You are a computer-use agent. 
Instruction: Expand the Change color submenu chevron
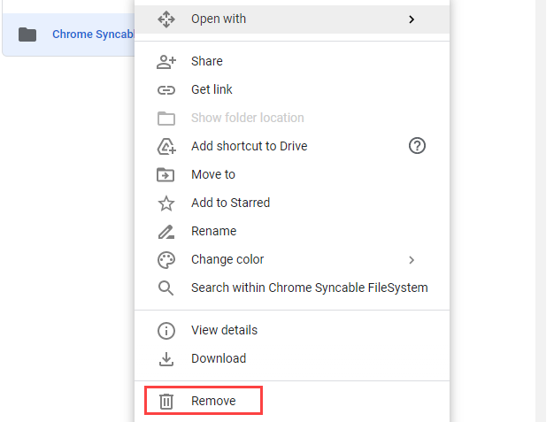click(x=412, y=260)
